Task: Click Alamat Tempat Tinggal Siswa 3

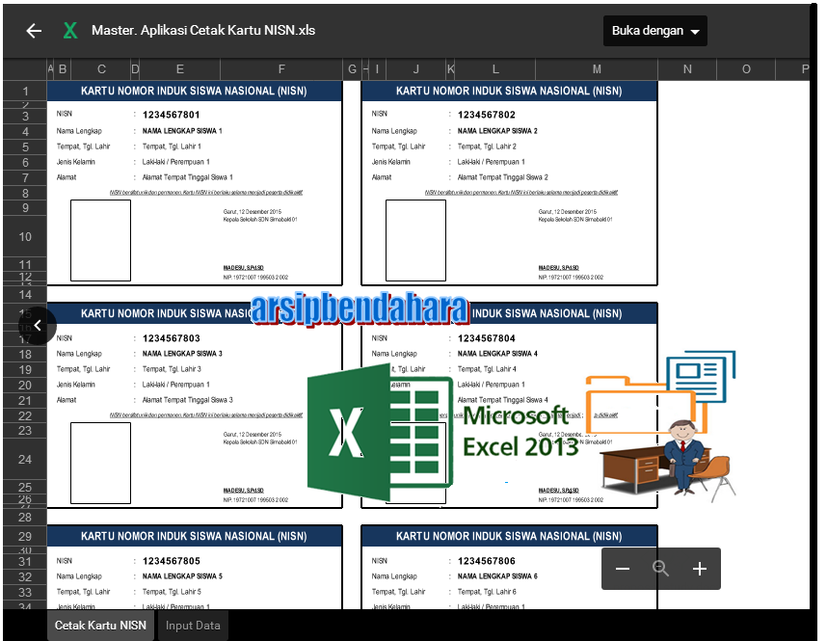Action: point(187,400)
